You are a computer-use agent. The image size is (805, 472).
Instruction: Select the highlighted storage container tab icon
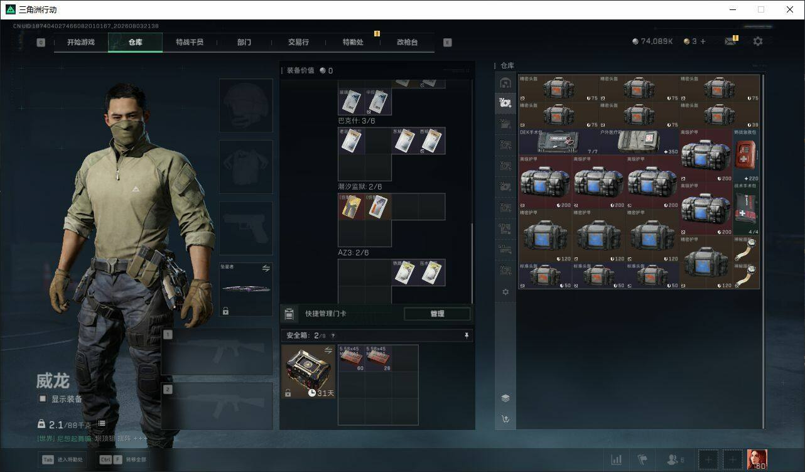(x=505, y=103)
